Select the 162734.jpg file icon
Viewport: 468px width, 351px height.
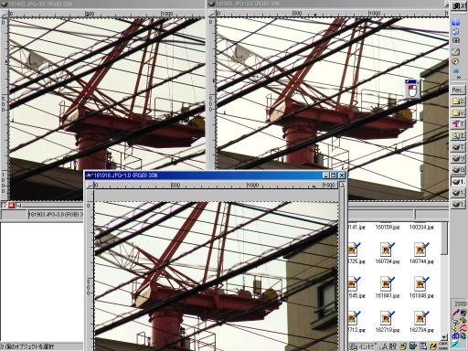point(421,318)
